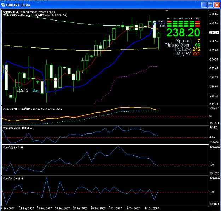Viewport: 221px width, 211px height.
Task: Click the H4 timeframe header
Action: click(x=197, y=18)
